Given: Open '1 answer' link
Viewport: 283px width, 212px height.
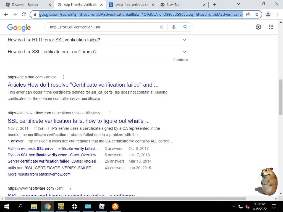Looking at the screenshot, I should (15, 141).
